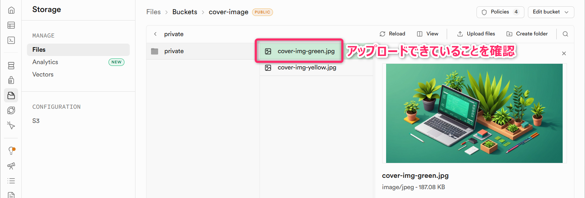Viewport: 585px width, 198px height.
Task: Open the Database icon in sidebar
Action: (x=11, y=66)
